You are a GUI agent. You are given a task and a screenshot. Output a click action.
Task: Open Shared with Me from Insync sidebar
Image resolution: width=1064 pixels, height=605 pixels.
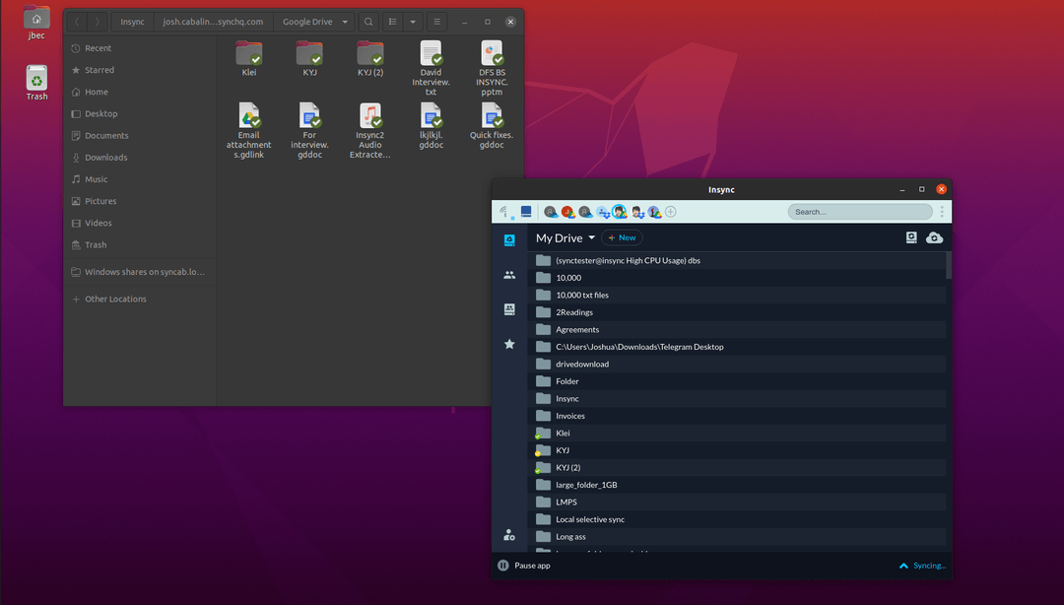coord(509,275)
